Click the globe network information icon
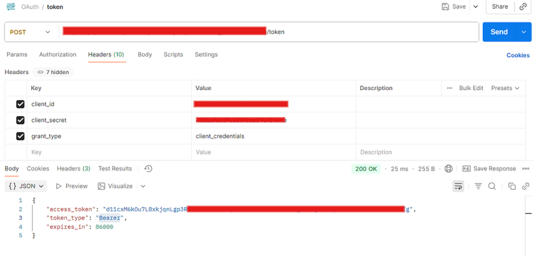 [x=449, y=168]
